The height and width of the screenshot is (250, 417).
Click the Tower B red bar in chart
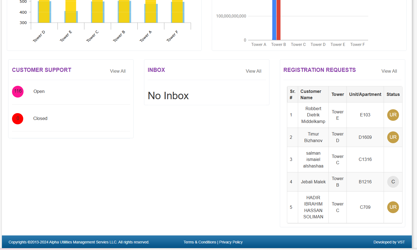tap(278, 19)
